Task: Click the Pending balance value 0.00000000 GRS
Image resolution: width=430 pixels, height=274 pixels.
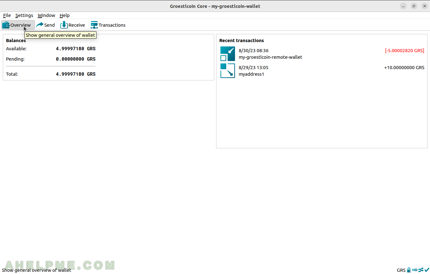Action: [76, 59]
